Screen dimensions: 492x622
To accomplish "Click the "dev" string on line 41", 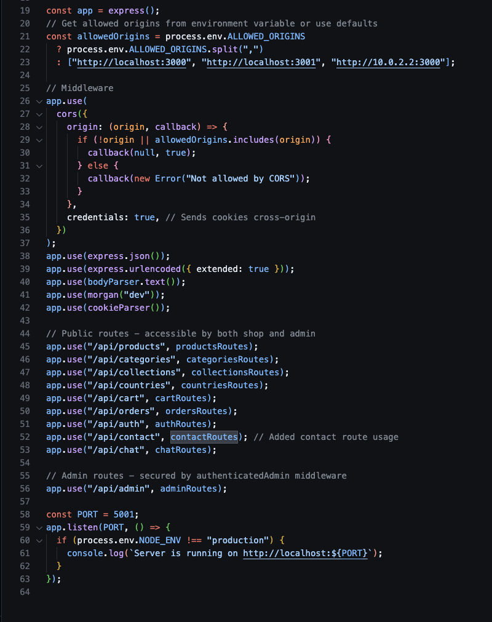I will pos(137,295).
